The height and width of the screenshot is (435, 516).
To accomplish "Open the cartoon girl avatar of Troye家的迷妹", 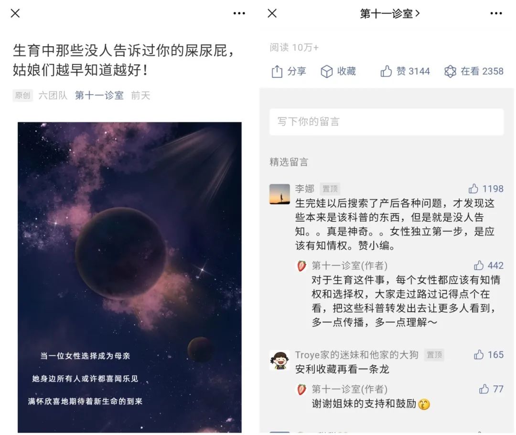I will [279, 361].
